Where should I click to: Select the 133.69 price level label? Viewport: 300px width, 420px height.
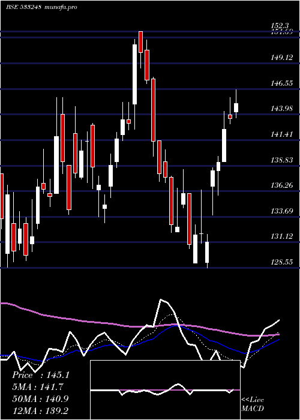tap(282, 211)
